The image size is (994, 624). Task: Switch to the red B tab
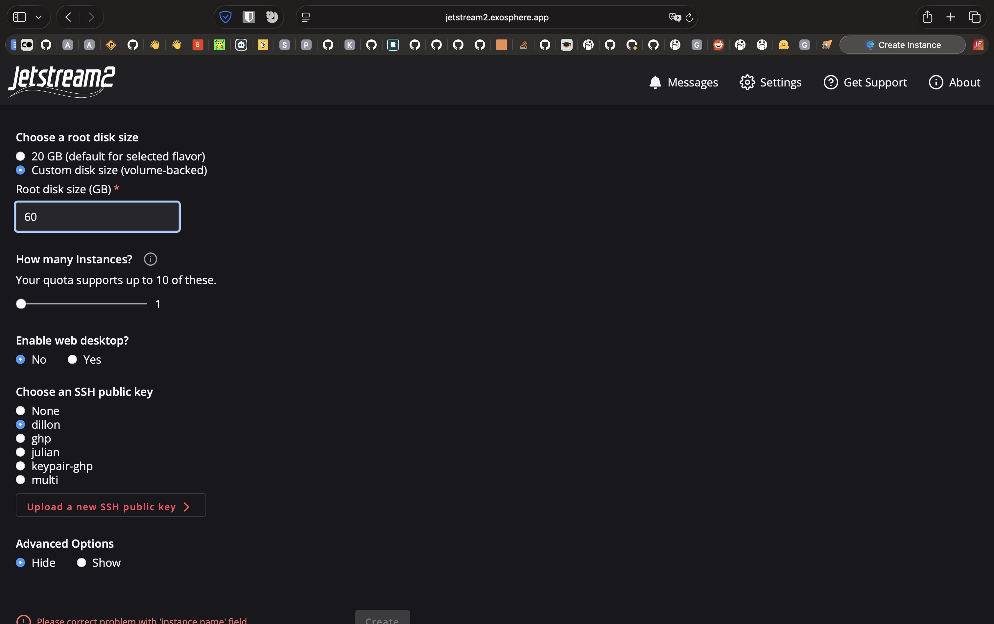pos(198,45)
